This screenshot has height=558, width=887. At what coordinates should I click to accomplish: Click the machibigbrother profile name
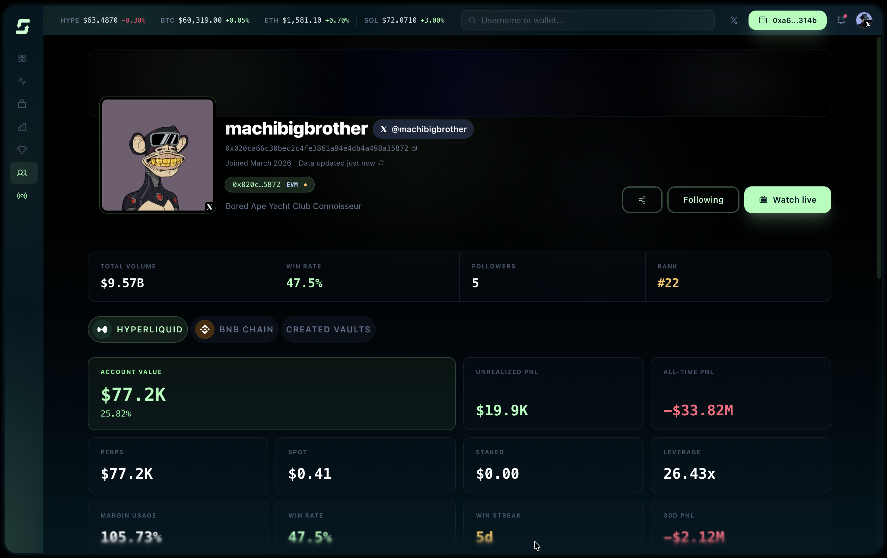(296, 128)
